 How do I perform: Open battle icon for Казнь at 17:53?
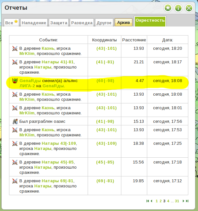[15, 130]
